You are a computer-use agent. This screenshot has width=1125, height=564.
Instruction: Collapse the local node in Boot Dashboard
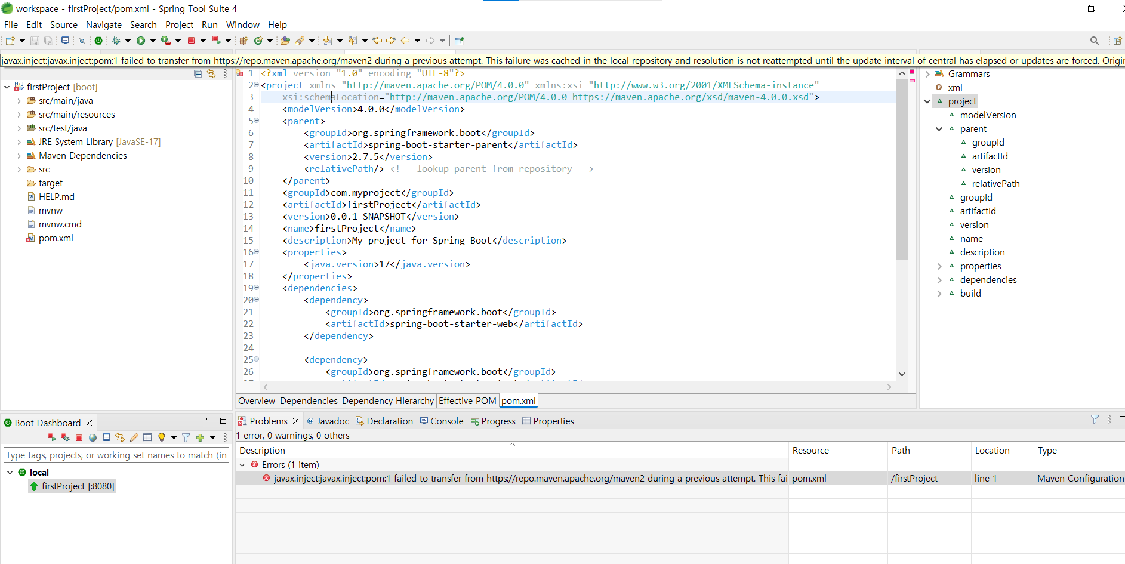click(x=10, y=473)
